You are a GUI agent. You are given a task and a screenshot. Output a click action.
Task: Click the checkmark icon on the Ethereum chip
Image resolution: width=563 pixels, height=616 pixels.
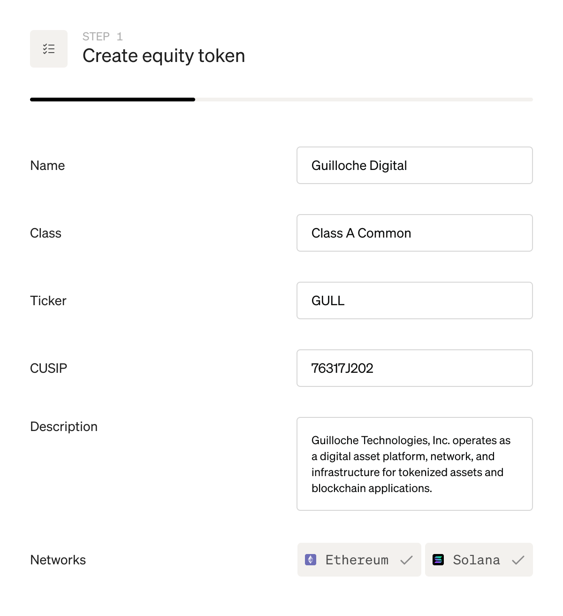[406, 560]
